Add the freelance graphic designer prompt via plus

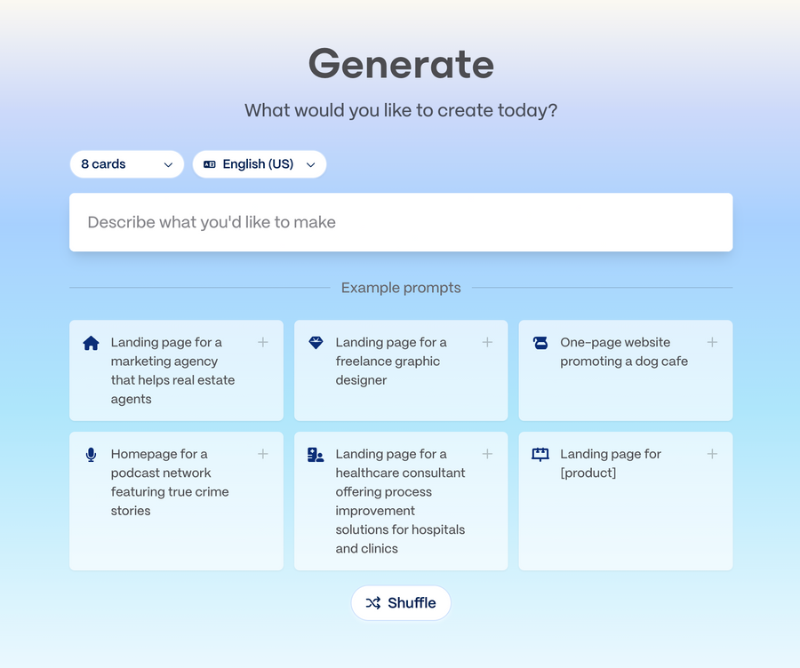pos(487,341)
